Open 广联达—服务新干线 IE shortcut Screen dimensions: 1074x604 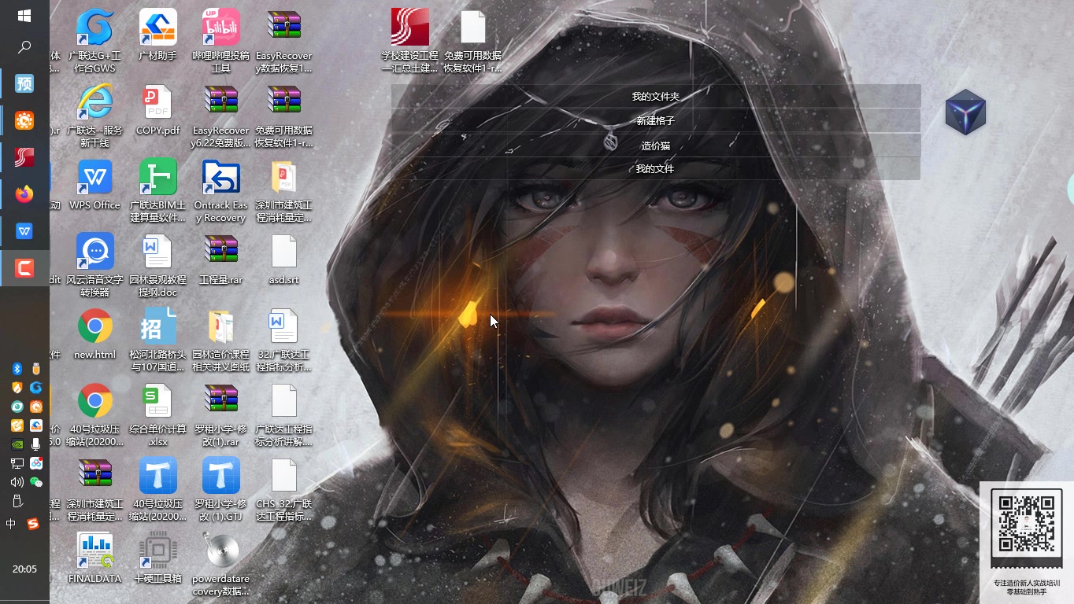94,116
